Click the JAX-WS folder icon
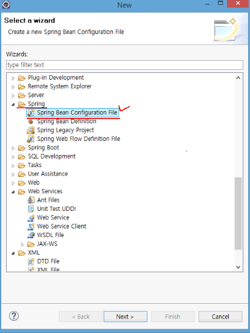 tap(31, 244)
